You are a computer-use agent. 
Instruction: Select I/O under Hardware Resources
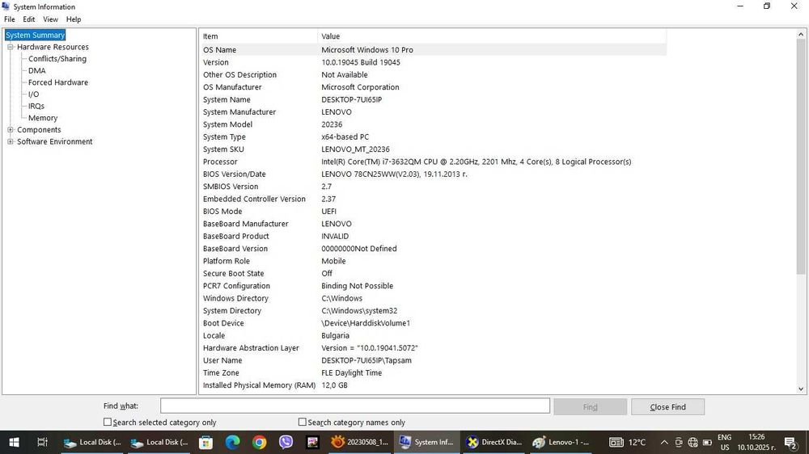(x=33, y=95)
